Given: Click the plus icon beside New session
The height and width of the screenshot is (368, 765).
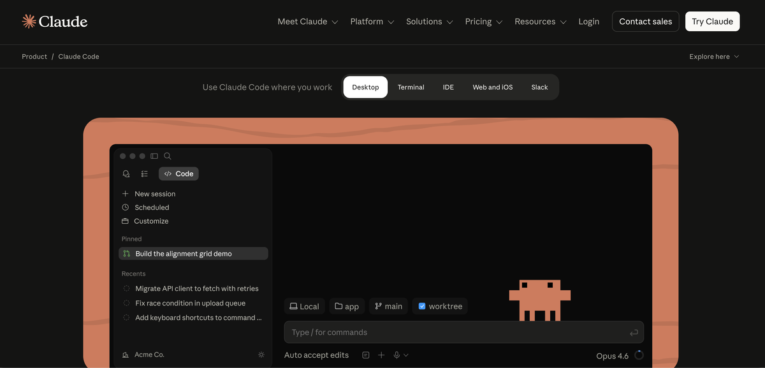Looking at the screenshot, I should [125, 193].
